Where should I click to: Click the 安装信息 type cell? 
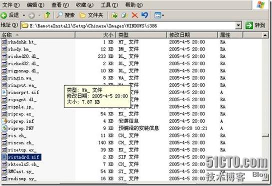click(128, 121)
